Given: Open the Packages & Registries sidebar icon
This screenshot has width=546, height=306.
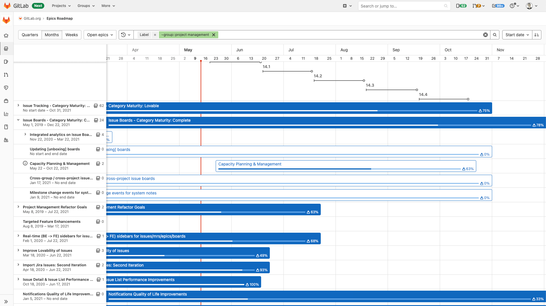Looking at the screenshot, I should pyautogui.click(x=6, y=101).
